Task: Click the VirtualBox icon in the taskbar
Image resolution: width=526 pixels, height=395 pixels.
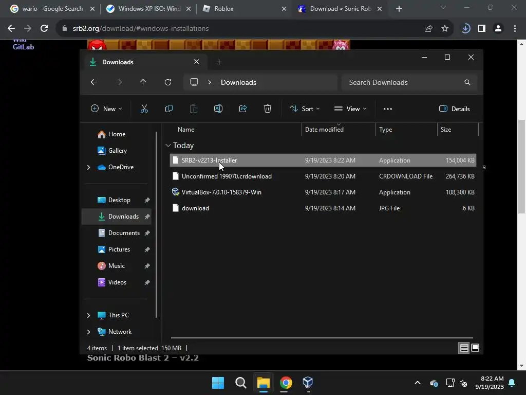Action: coord(308,383)
